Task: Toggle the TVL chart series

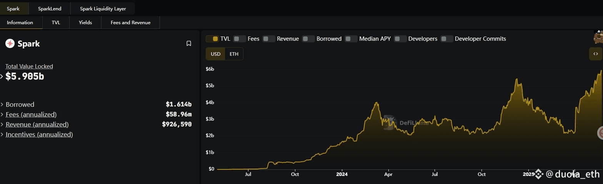Action: pos(212,39)
